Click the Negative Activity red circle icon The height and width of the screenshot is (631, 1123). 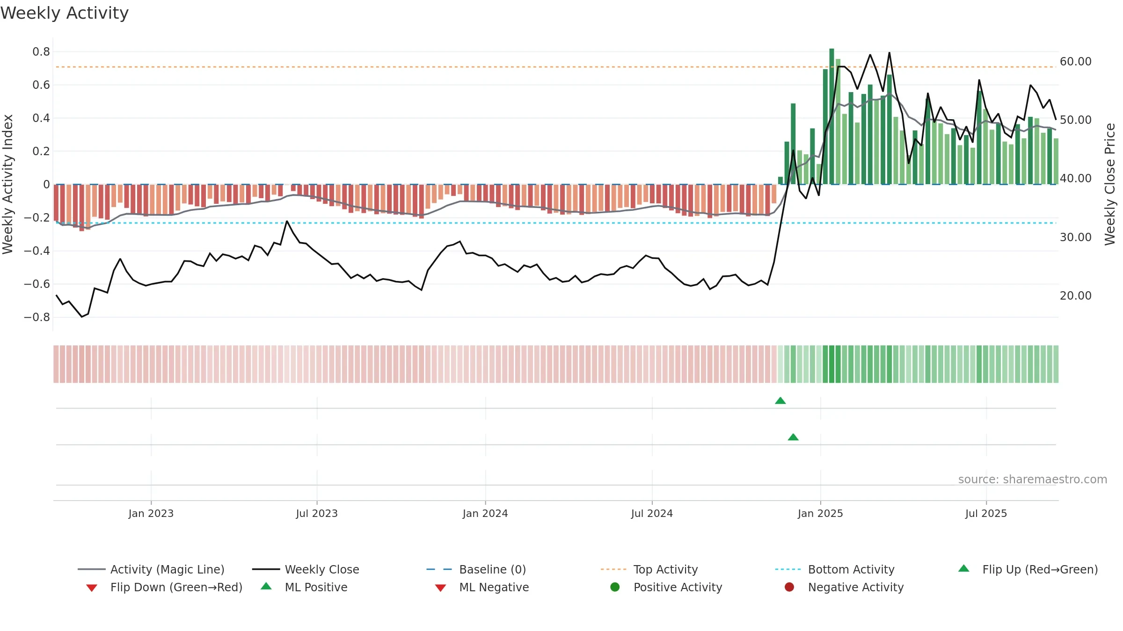[x=789, y=587]
